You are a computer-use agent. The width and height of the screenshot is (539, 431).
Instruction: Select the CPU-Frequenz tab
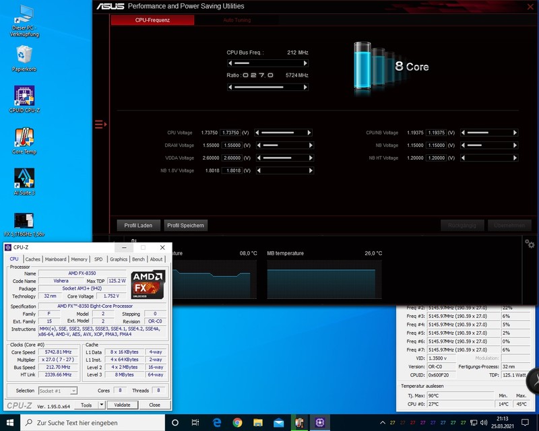click(x=153, y=20)
